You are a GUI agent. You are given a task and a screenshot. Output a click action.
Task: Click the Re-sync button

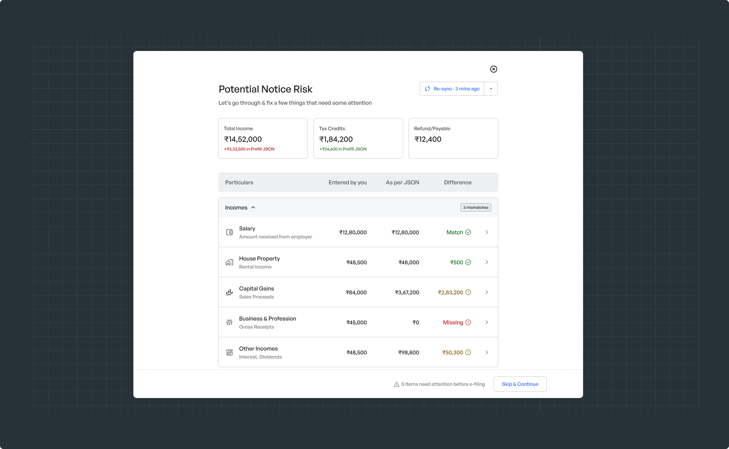(452, 89)
